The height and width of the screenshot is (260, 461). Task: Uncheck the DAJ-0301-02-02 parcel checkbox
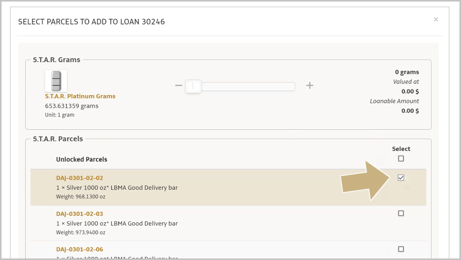pos(401,178)
